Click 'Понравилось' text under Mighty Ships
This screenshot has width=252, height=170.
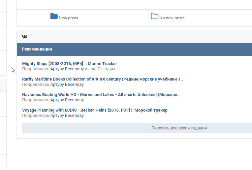click(36, 69)
